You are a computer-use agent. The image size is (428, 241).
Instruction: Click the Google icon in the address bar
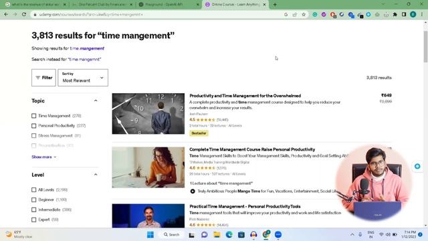[x=286, y=15]
